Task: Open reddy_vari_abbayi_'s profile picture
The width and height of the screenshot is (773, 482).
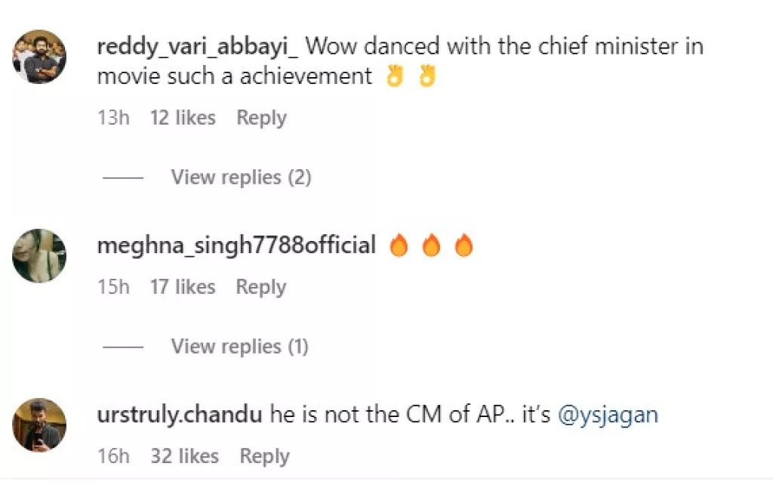Action: click(x=38, y=56)
